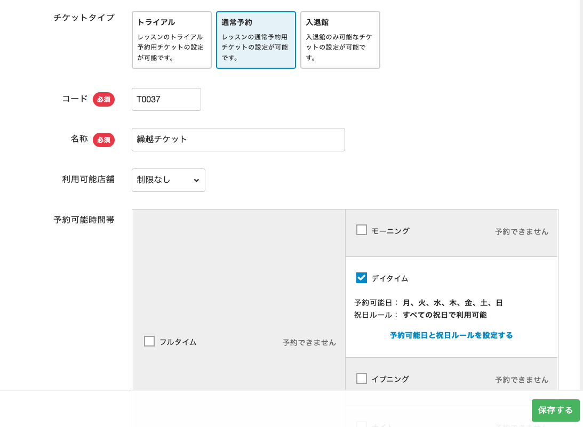The image size is (583, 427).
Task: Click the トライアル card description text
Action: click(171, 47)
